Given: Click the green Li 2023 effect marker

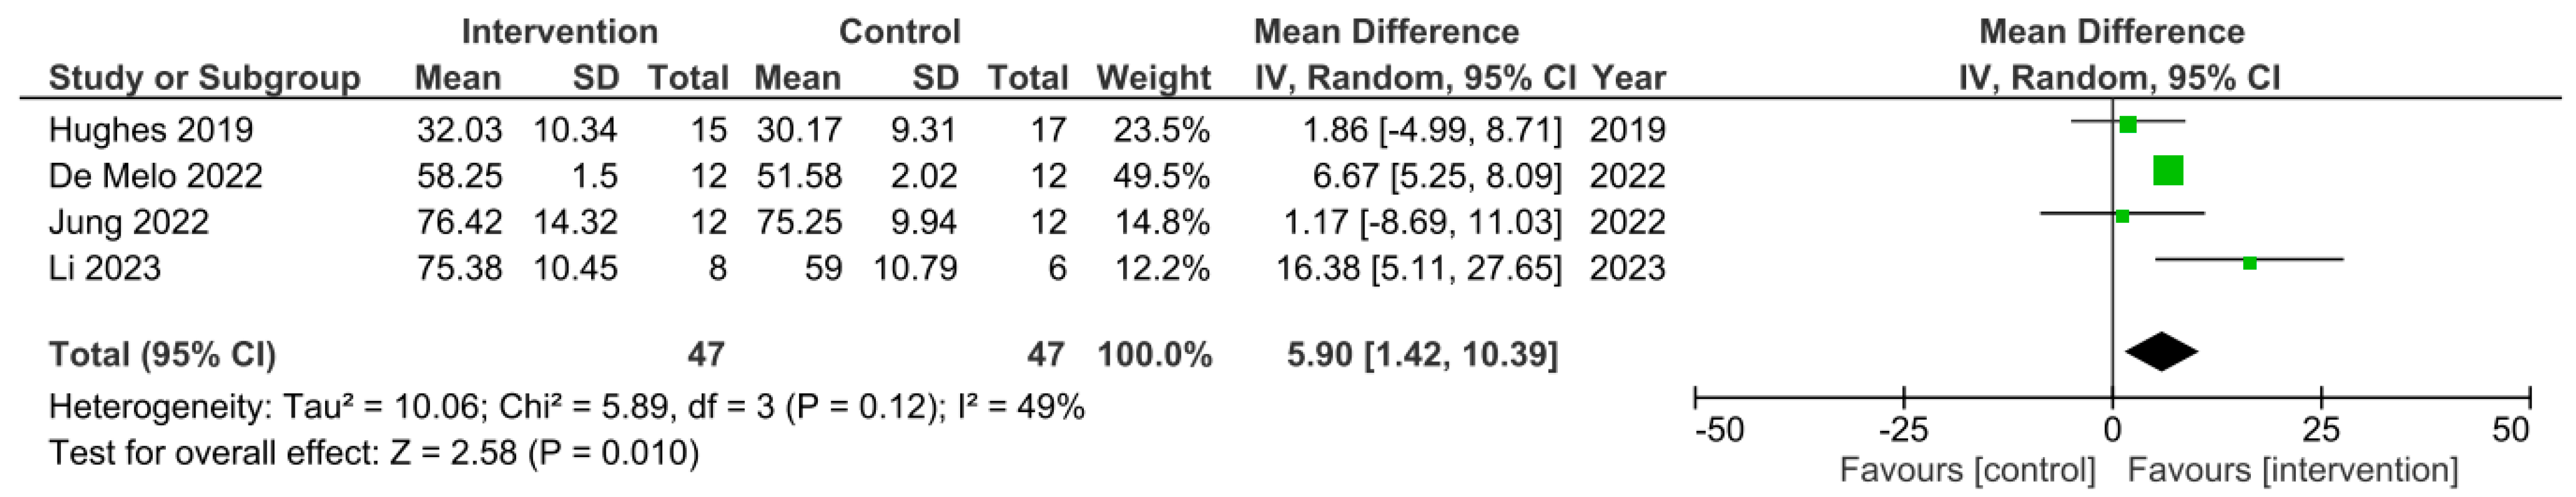Looking at the screenshot, I should [x=2249, y=263].
